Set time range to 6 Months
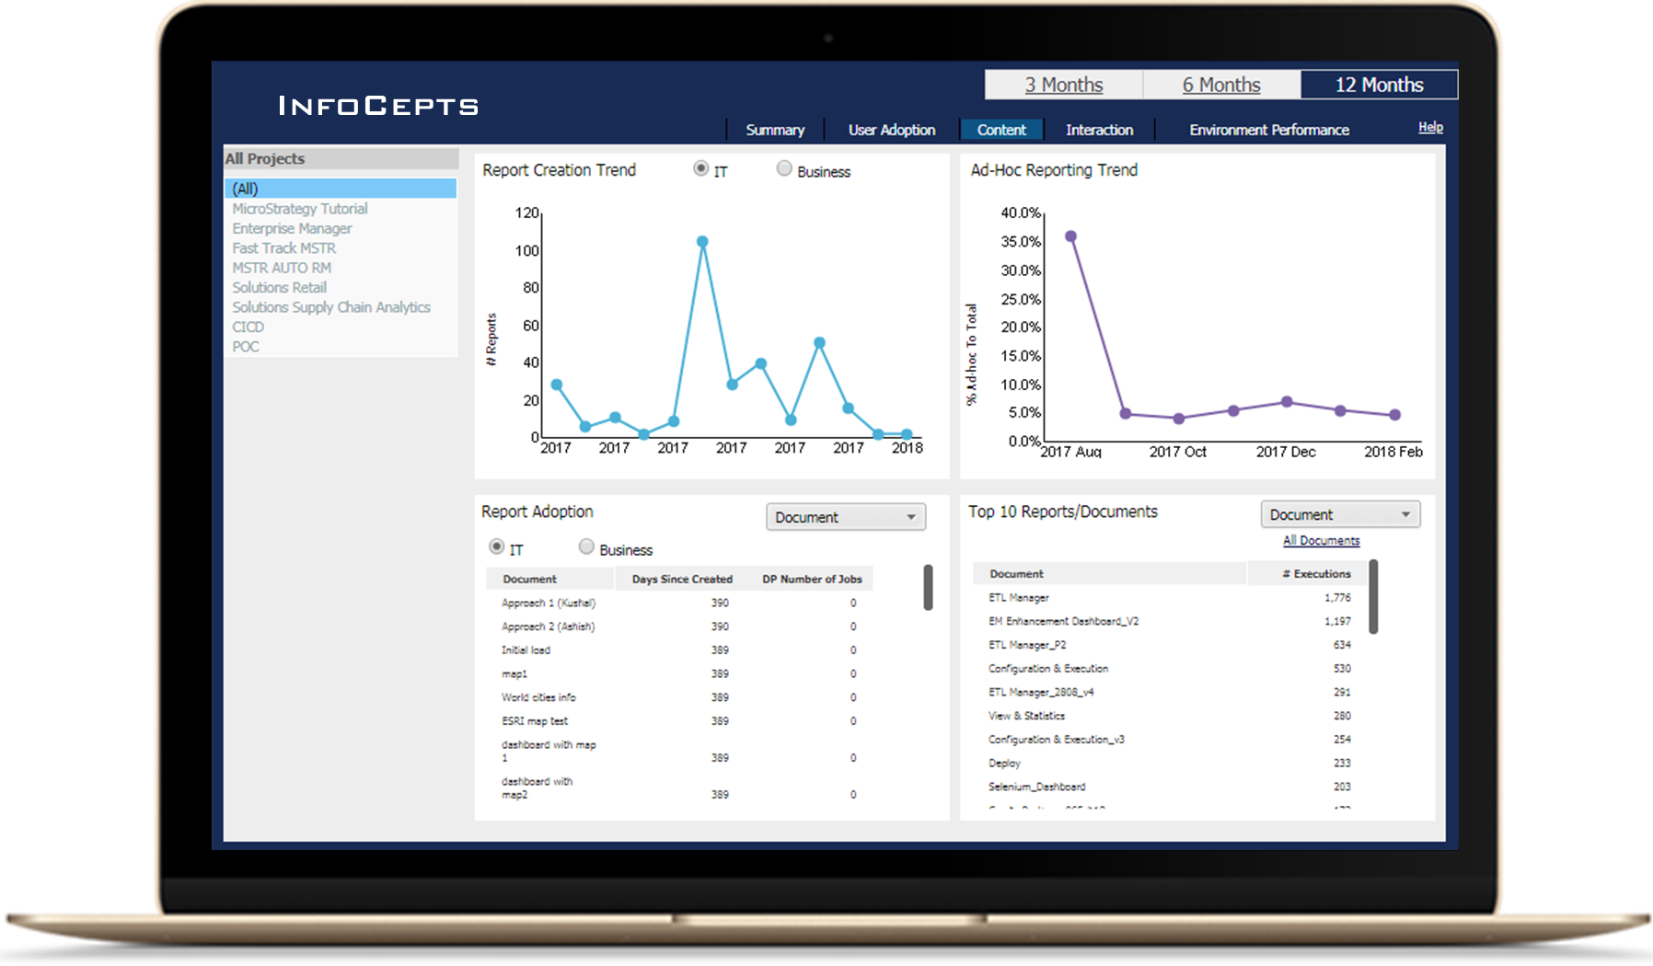 coord(1221,85)
